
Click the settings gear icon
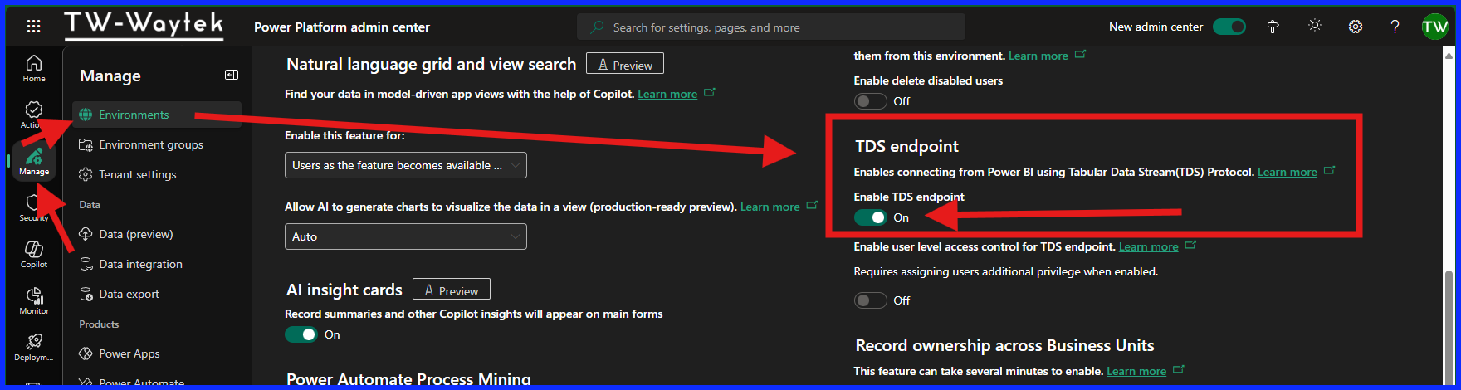[1356, 27]
